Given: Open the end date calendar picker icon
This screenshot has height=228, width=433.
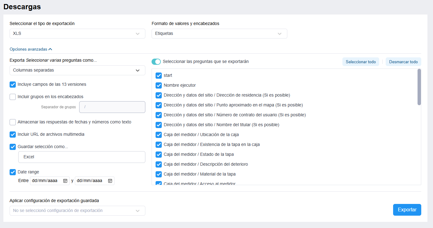Looking at the screenshot, I should point(110,181).
